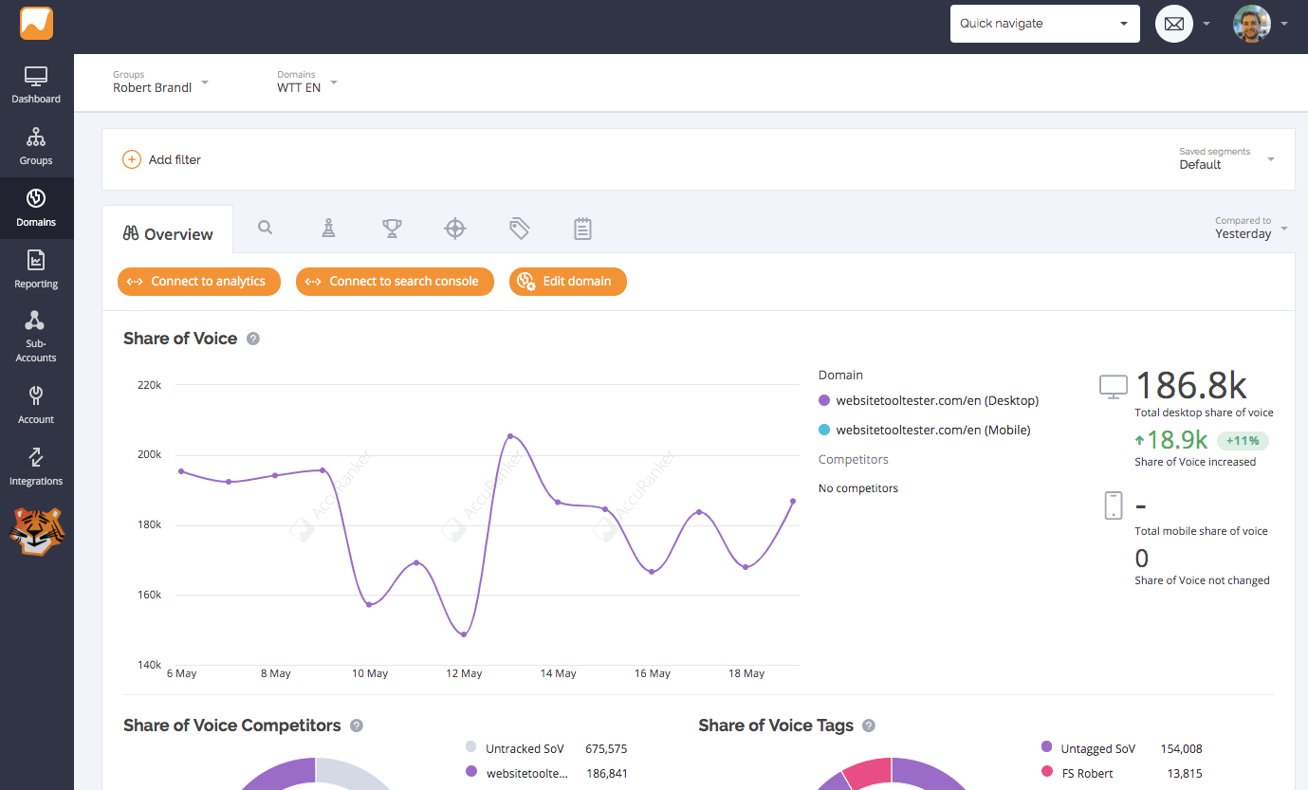Click help icon beside Share of Voice Competitors
The width and height of the screenshot is (1308, 790).
(357, 726)
